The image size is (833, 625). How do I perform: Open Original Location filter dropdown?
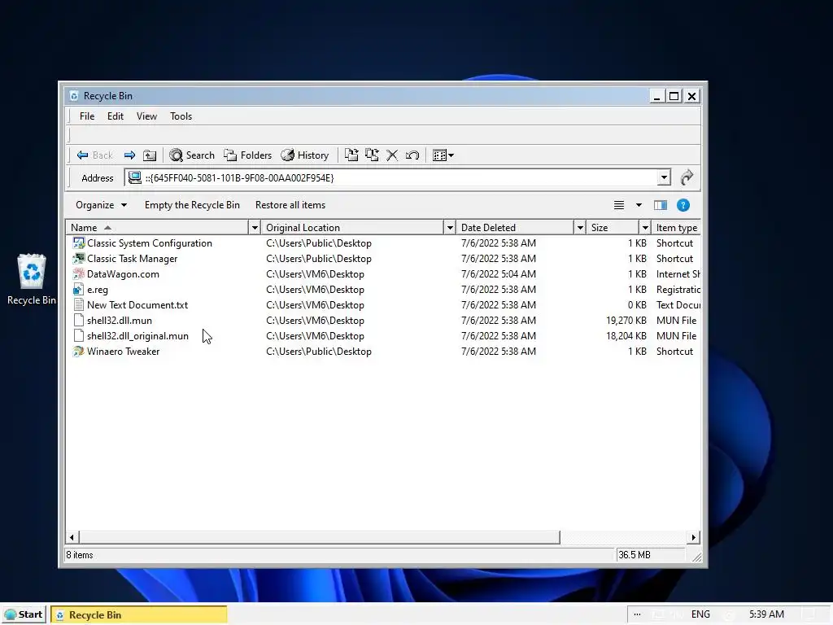pos(449,228)
